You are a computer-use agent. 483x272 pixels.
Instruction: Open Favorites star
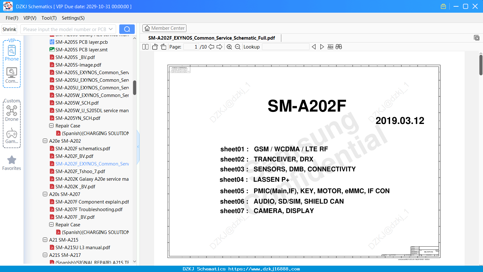pos(12,163)
